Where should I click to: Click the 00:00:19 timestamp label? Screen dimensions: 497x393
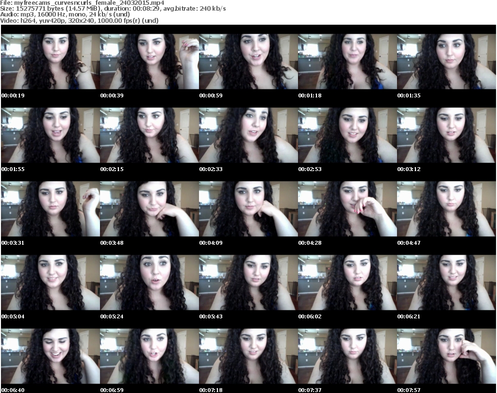click(13, 95)
